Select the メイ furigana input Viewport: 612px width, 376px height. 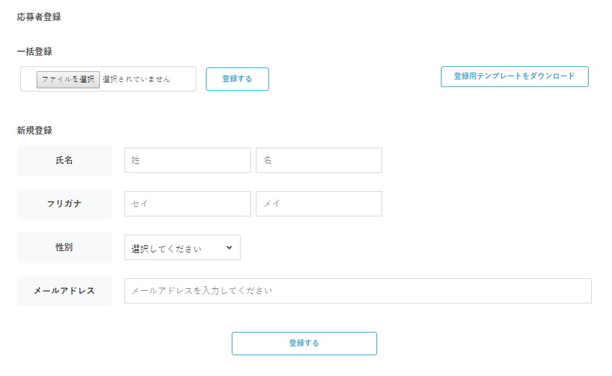(x=319, y=204)
